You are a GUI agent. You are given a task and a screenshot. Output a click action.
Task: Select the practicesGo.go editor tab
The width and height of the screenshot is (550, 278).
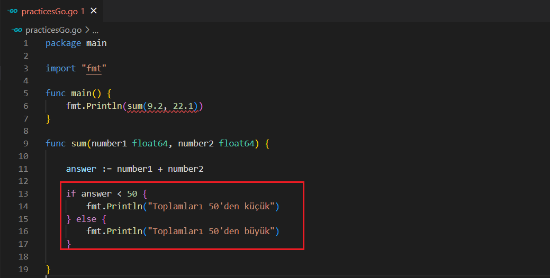click(49, 11)
